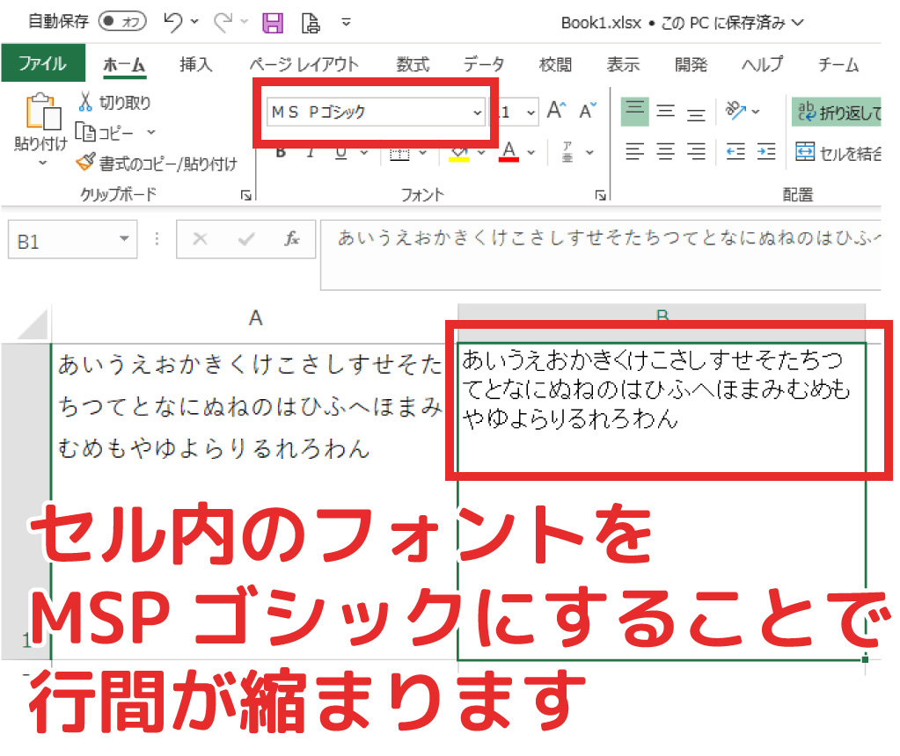Toggle top align for cell text
The image size is (900, 756).
coord(635,111)
